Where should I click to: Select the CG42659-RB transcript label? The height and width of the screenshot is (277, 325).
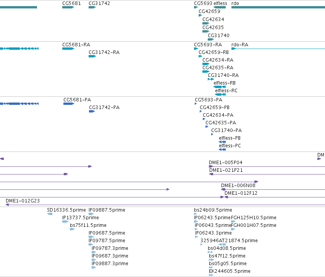[x=214, y=52]
